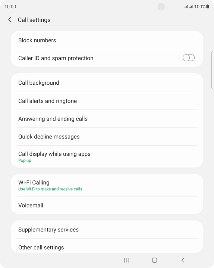Tap the clock showing 10:00
Image resolution: width=214 pixels, height=268 pixels.
coord(10,7)
